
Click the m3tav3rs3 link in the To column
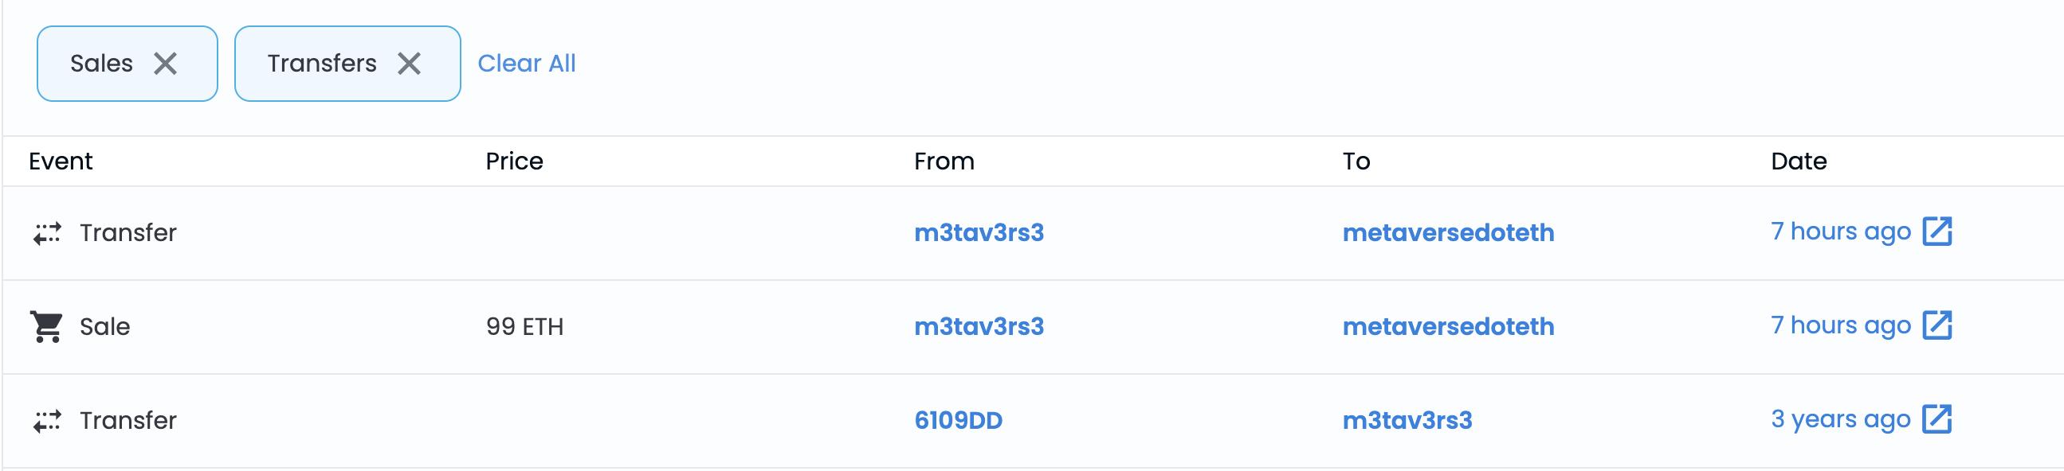tap(1409, 420)
